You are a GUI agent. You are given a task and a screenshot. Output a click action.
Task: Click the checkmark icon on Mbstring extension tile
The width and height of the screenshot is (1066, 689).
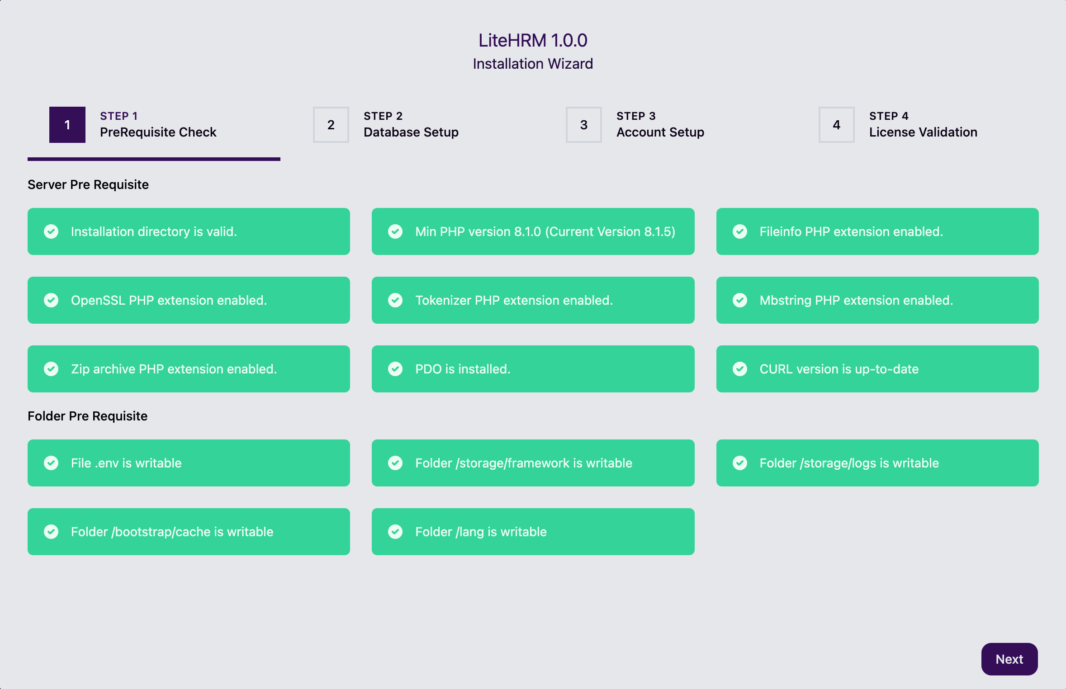740,300
